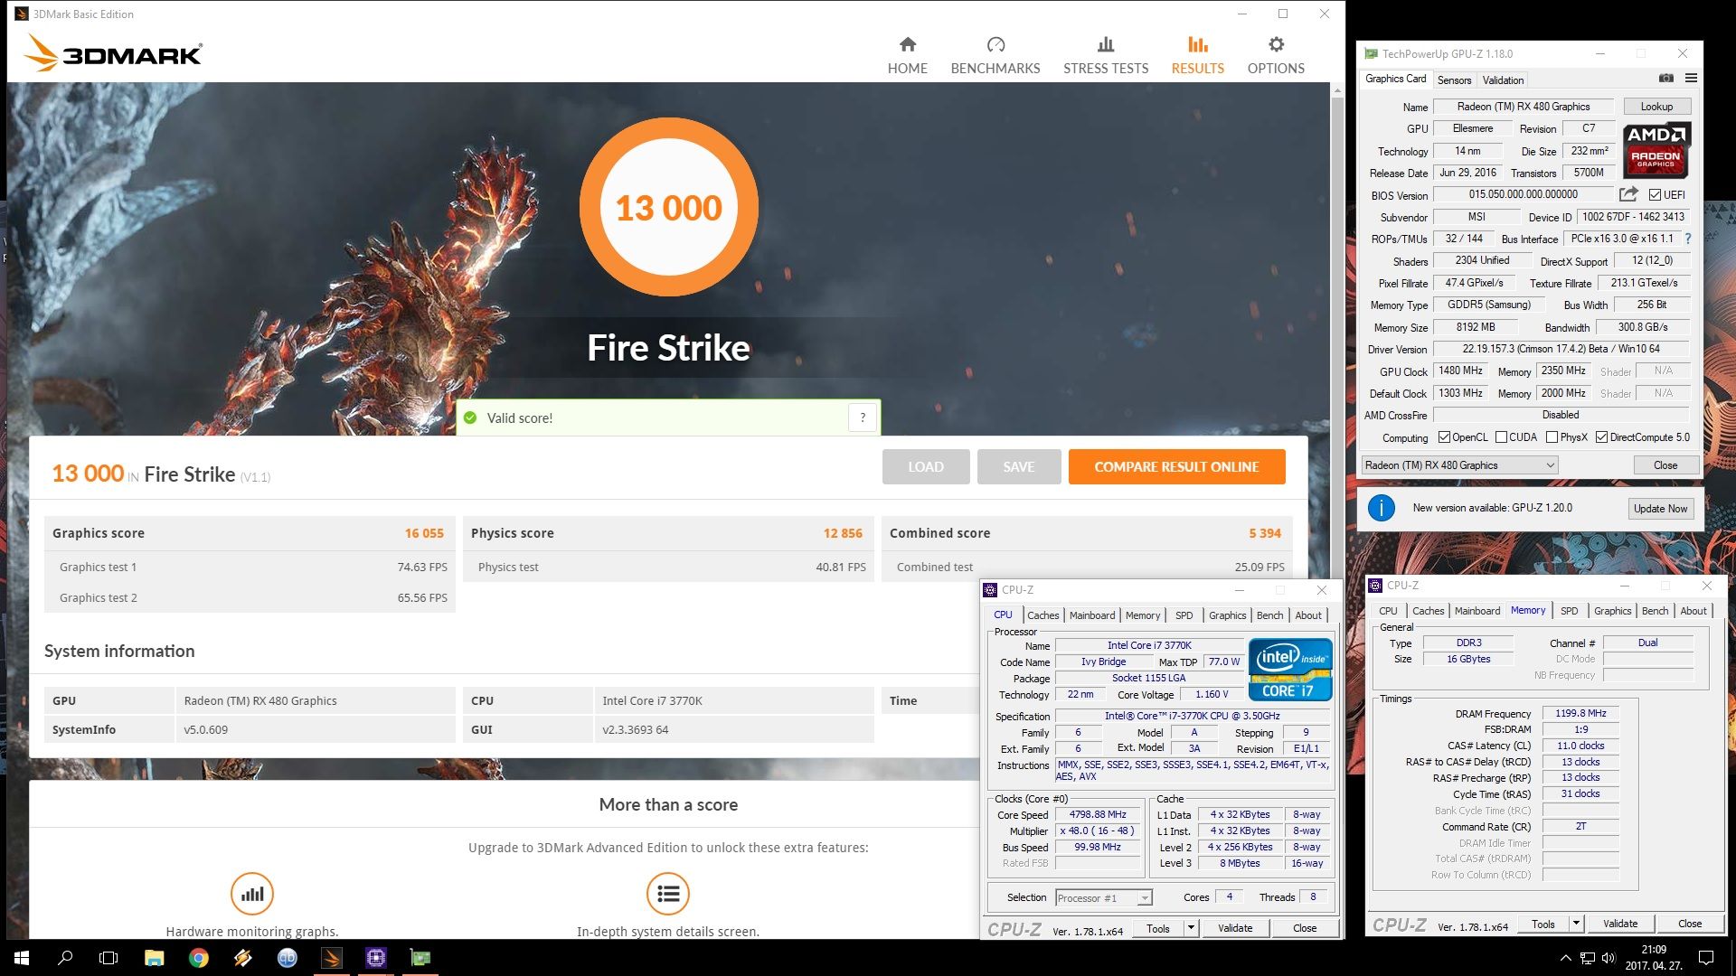Switch to GPU-Z Sensors tab
Viewport: 1736px width, 976px height.
(x=1454, y=80)
